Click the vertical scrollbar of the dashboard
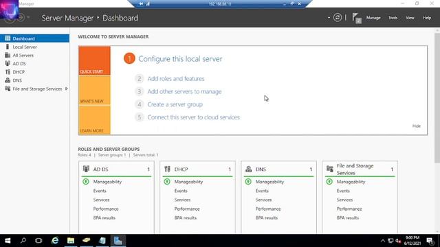This screenshot has width=440, height=247. 437,97
